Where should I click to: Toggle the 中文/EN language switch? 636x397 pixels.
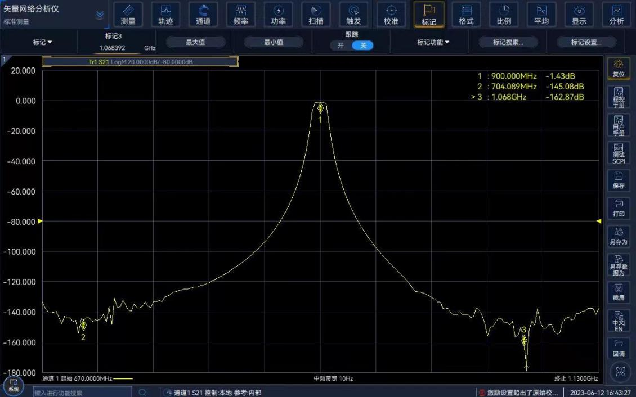pyautogui.click(x=619, y=321)
